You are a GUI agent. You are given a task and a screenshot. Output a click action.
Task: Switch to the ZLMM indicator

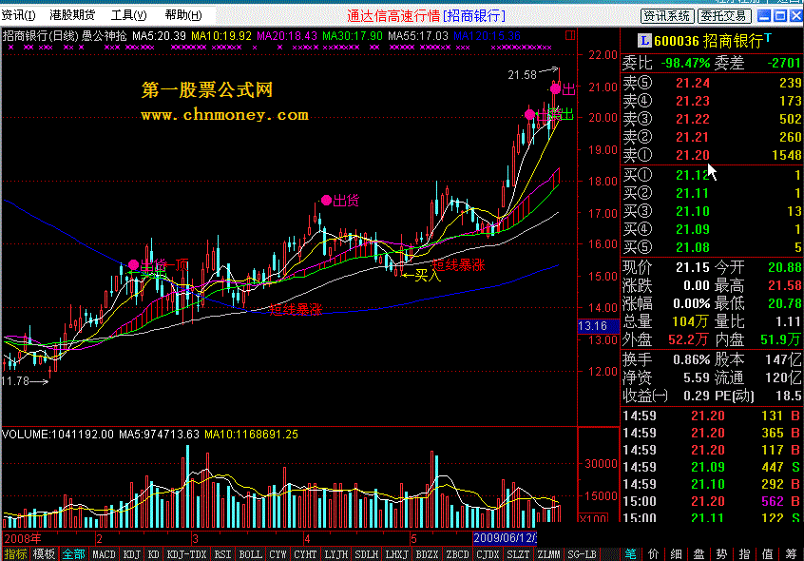point(548,554)
